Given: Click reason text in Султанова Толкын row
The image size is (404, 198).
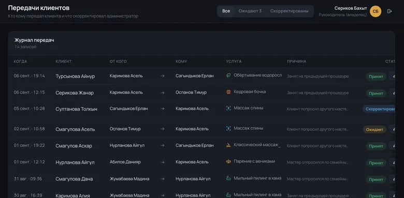Looking at the screenshot, I should pos(318,109).
